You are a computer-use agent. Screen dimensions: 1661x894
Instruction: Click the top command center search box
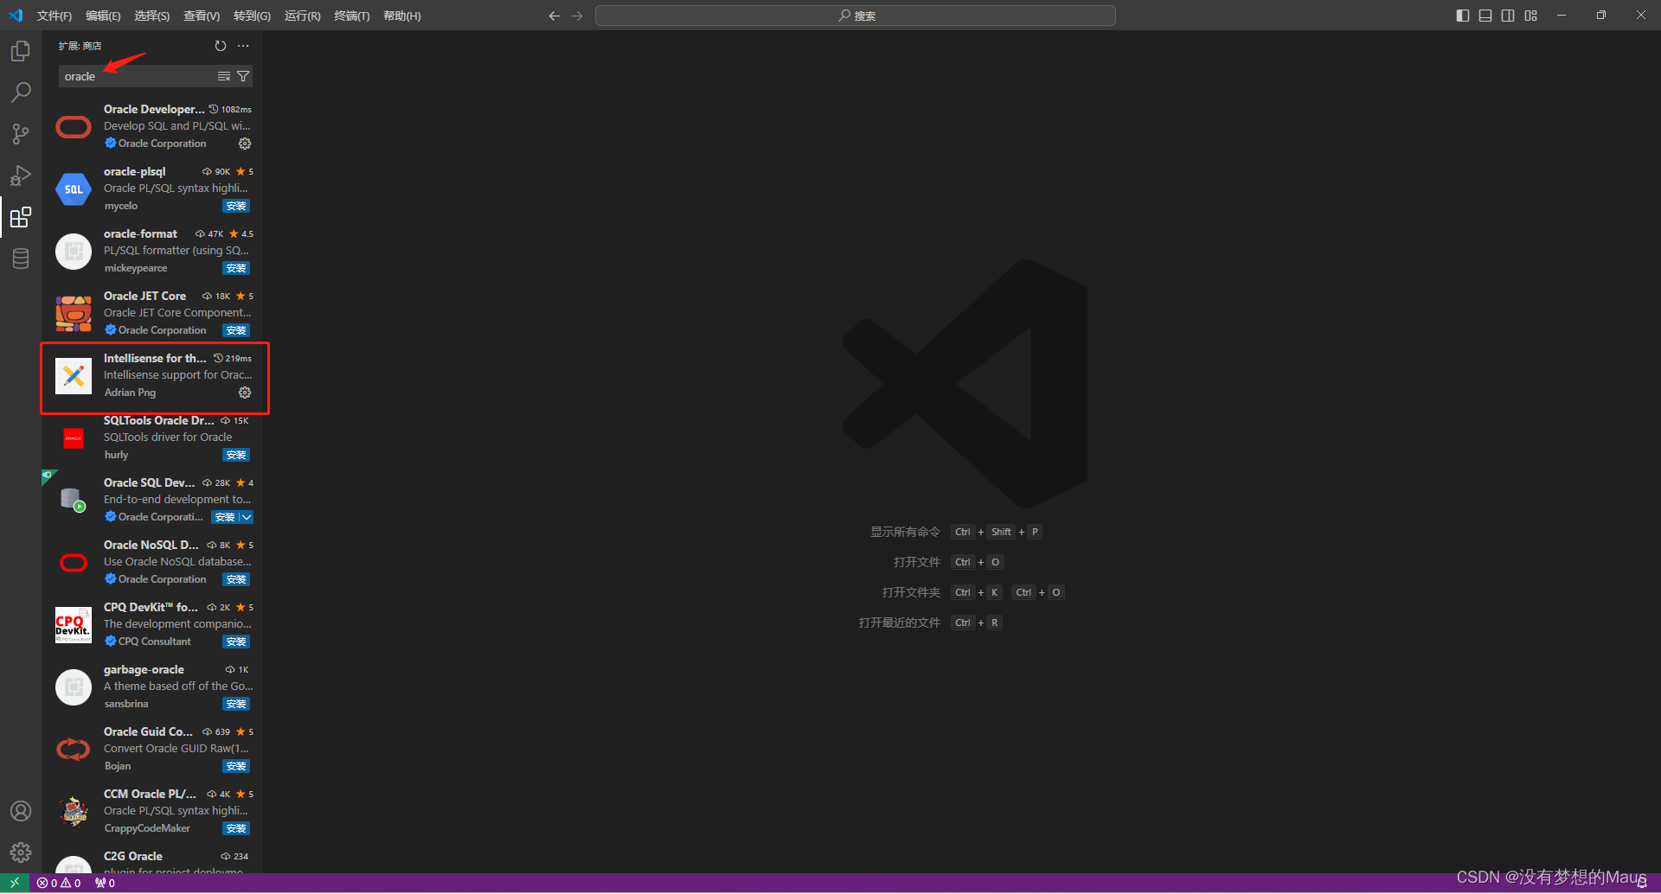pos(856,16)
